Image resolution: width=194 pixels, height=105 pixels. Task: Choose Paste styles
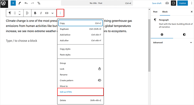click(80, 55)
